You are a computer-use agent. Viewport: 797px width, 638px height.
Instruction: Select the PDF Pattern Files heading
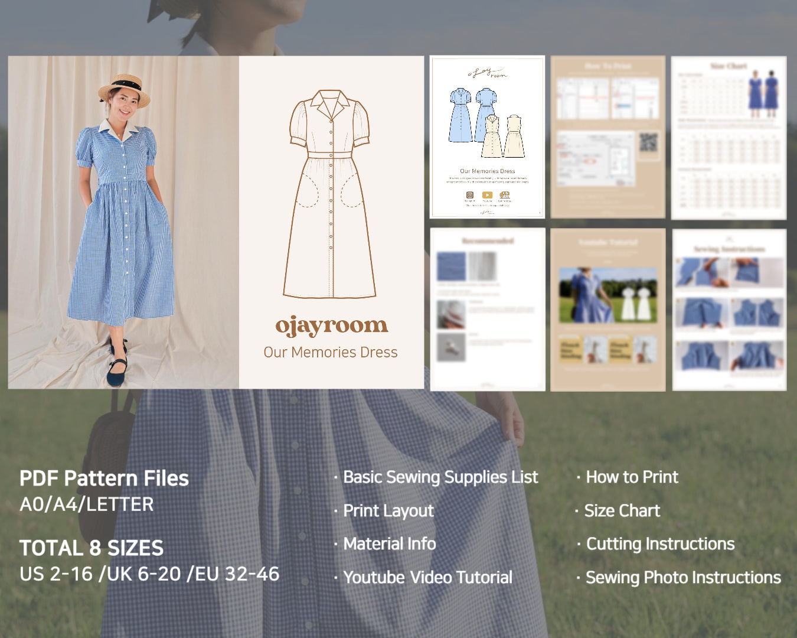(104, 479)
